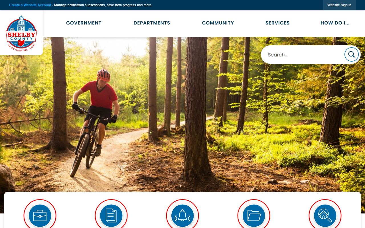
Task: Click the large center tree trunk in banner
Action: (196, 108)
